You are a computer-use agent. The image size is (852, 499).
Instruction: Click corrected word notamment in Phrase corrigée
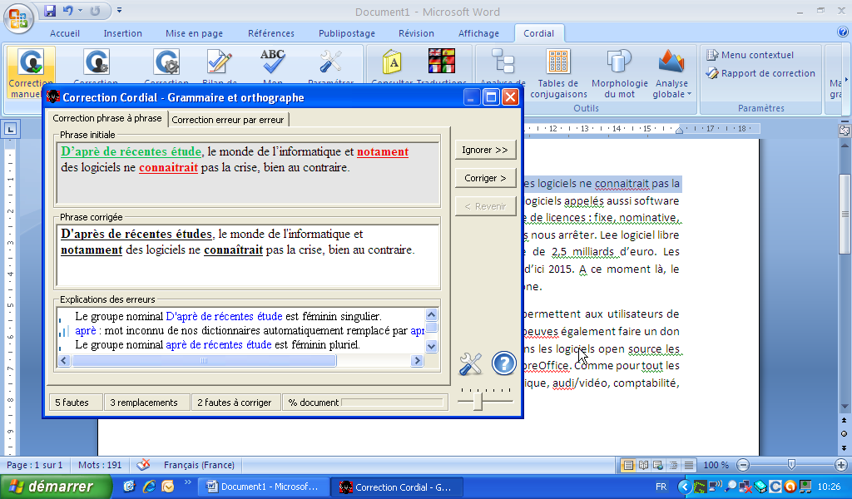pos(92,250)
